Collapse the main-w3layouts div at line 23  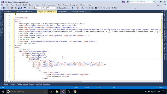[x=14, y=51]
